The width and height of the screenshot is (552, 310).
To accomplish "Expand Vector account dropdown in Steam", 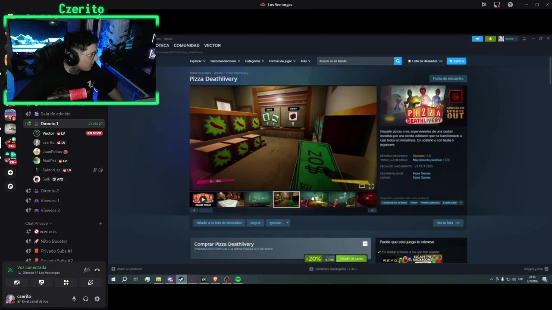I will point(508,39).
